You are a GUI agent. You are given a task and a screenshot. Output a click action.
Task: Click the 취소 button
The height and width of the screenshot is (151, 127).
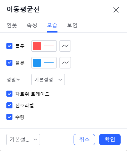[84, 140]
